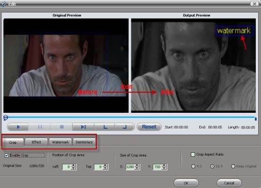
Task: Click the Cancel button
Action: tap(229, 183)
